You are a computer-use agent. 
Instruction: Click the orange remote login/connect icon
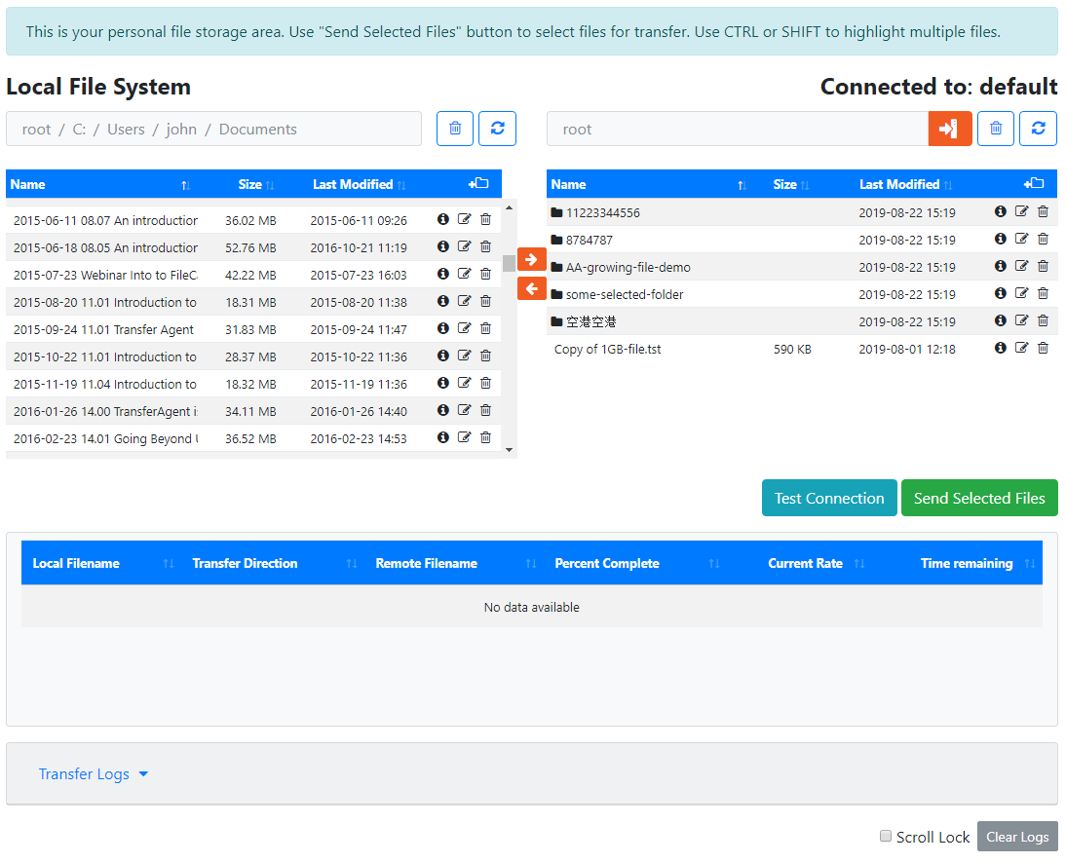(949, 129)
